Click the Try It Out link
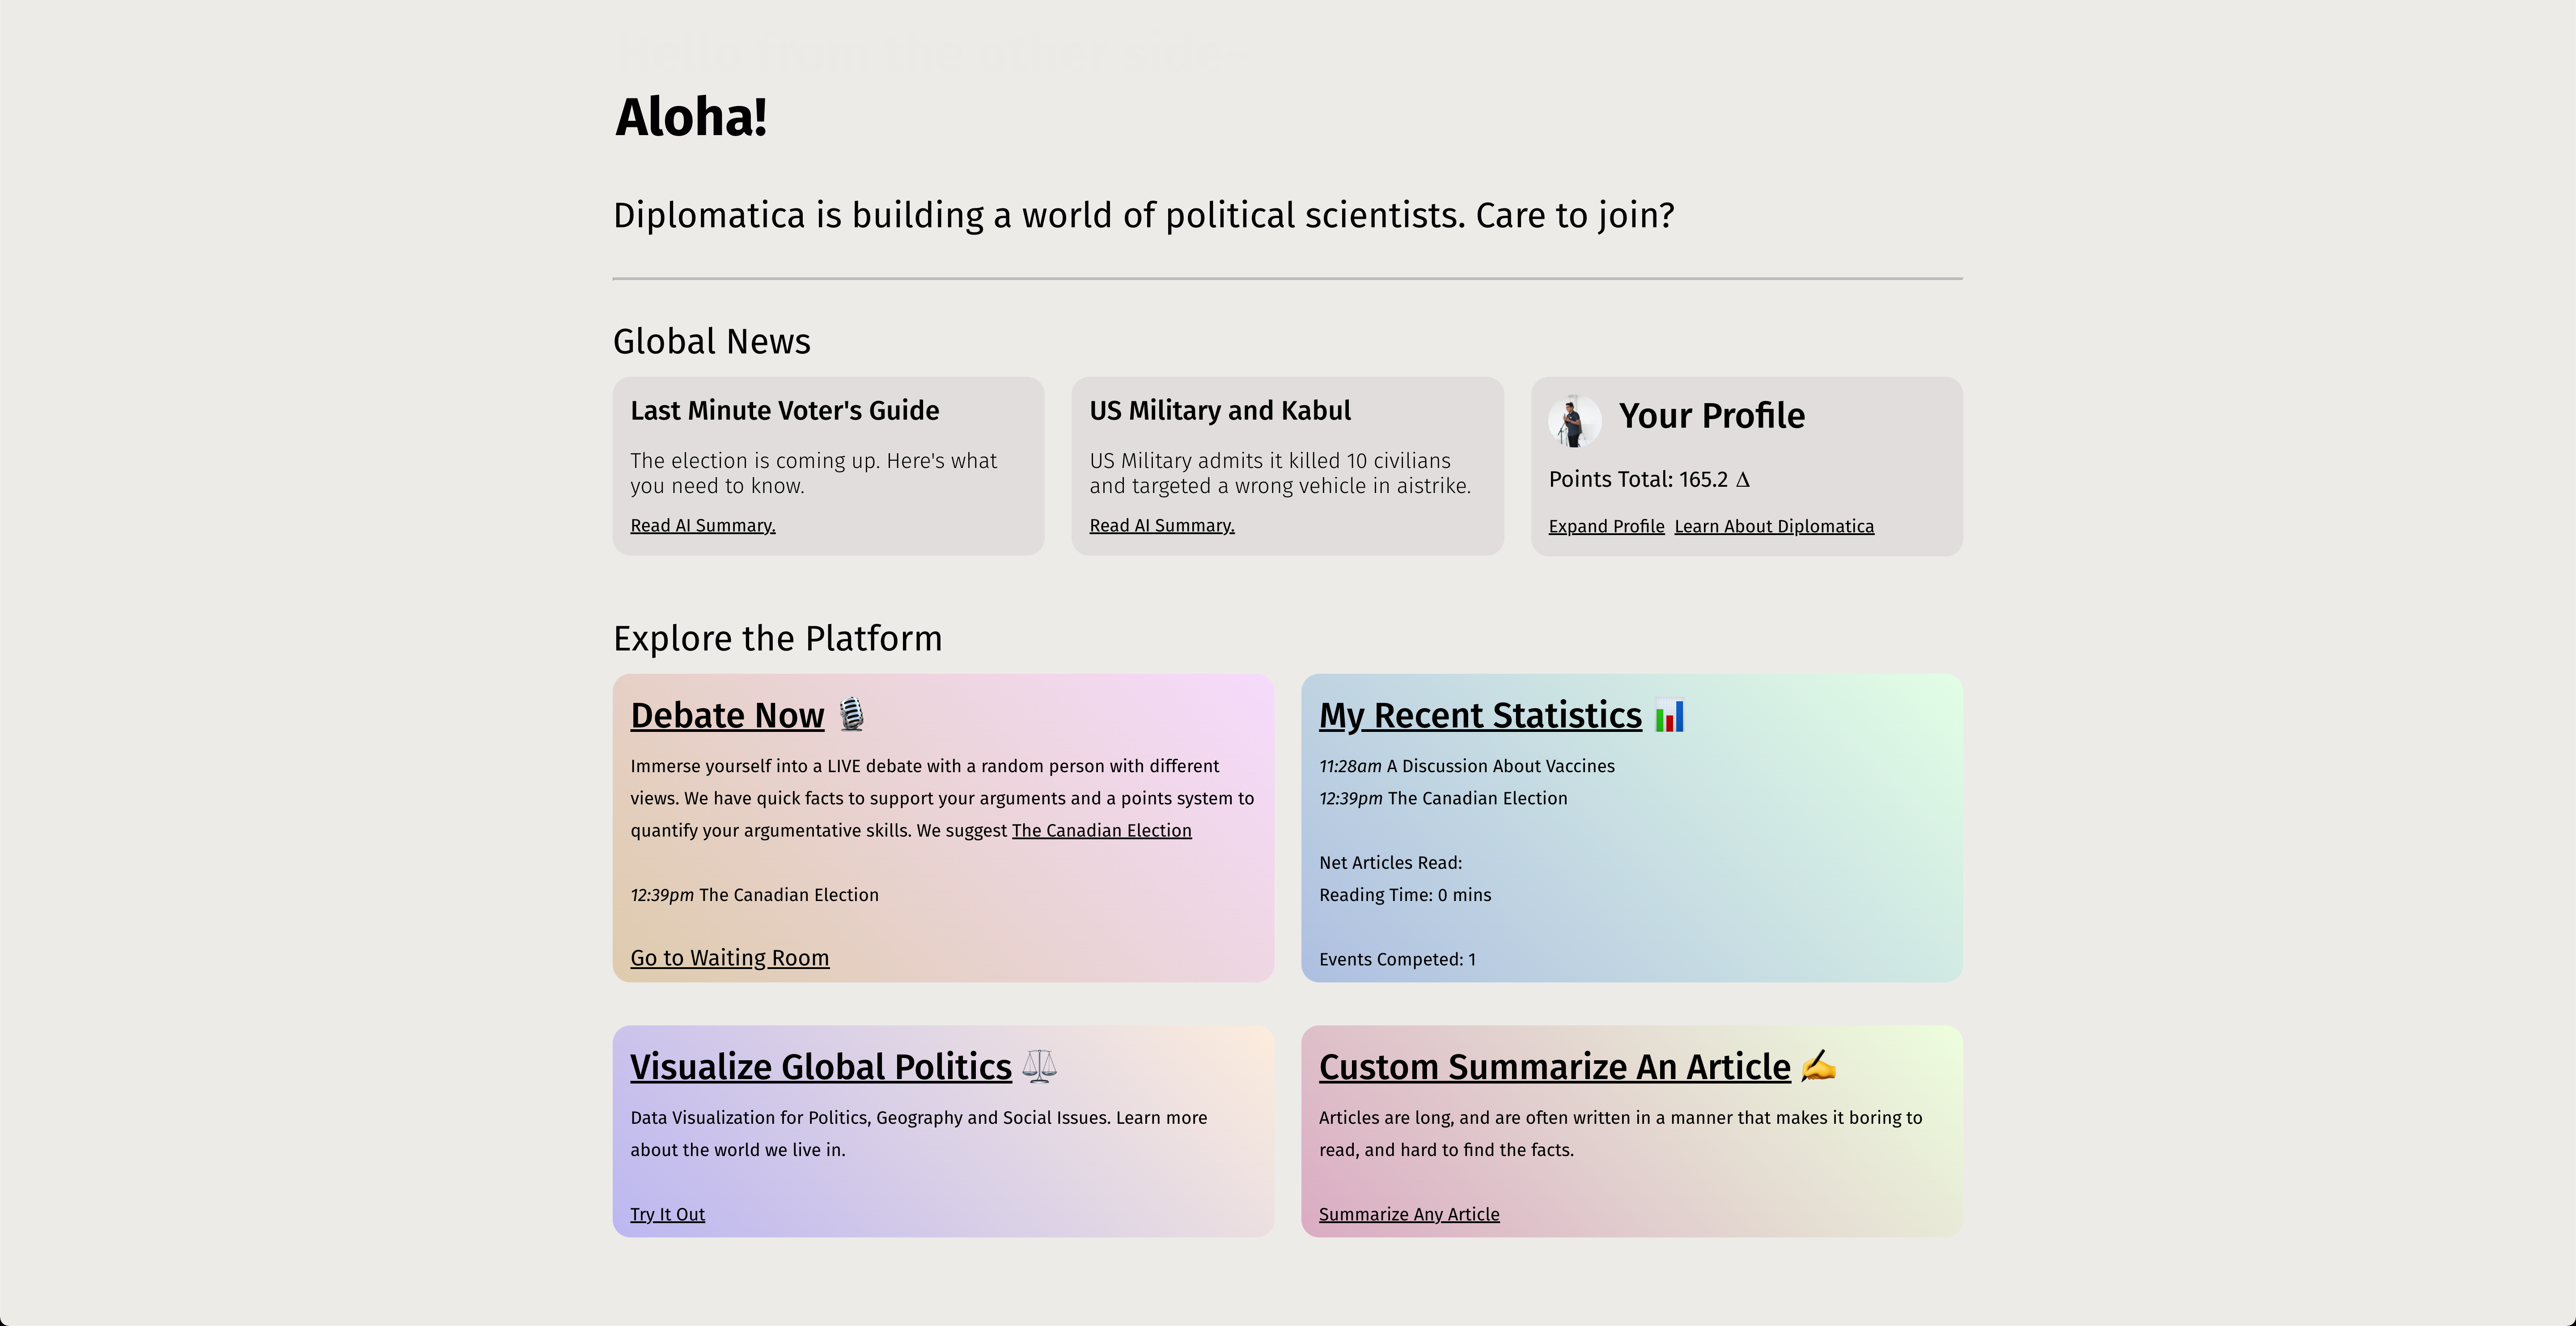The height and width of the screenshot is (1326, 2576). [667, 1214]
